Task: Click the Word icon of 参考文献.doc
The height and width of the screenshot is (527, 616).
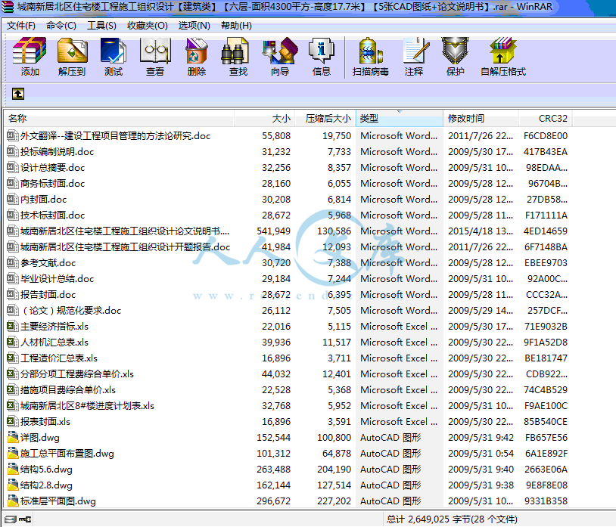Action: coord(13,262)
